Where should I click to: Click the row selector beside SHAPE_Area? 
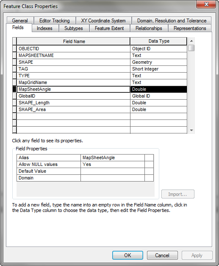14,110
